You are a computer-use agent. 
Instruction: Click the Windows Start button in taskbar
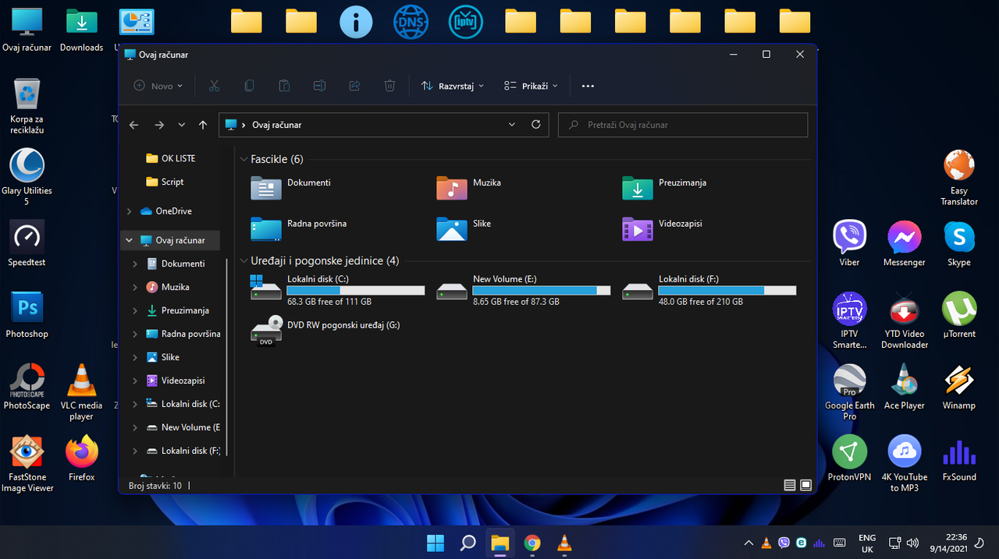point(435,543)
